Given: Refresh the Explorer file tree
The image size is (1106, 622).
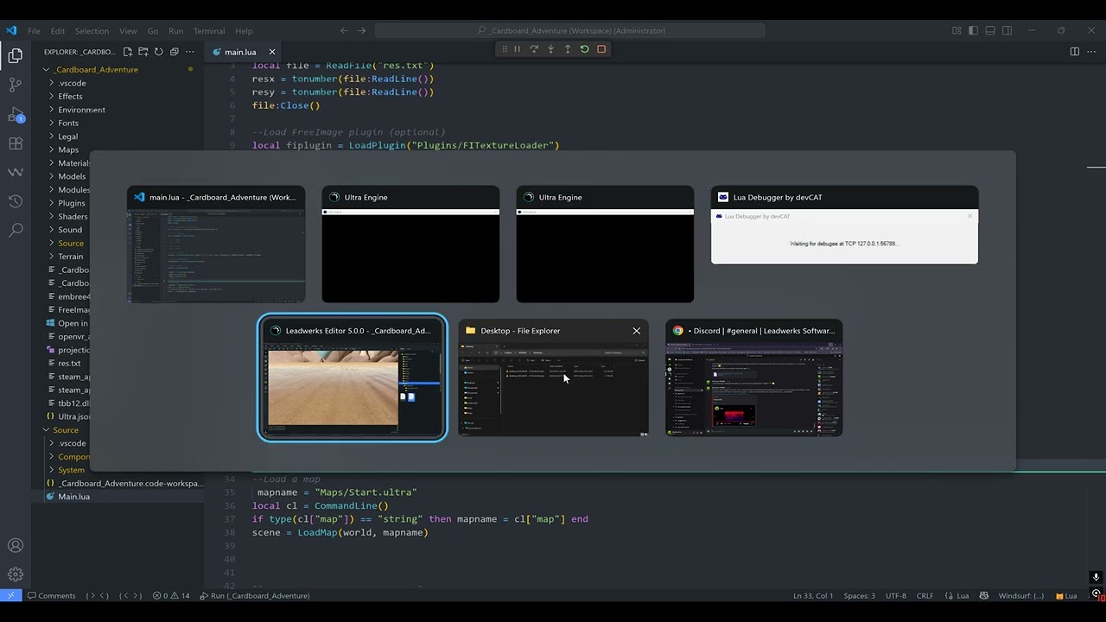Looking at the screenshot, I should click(x=159, y=52).
